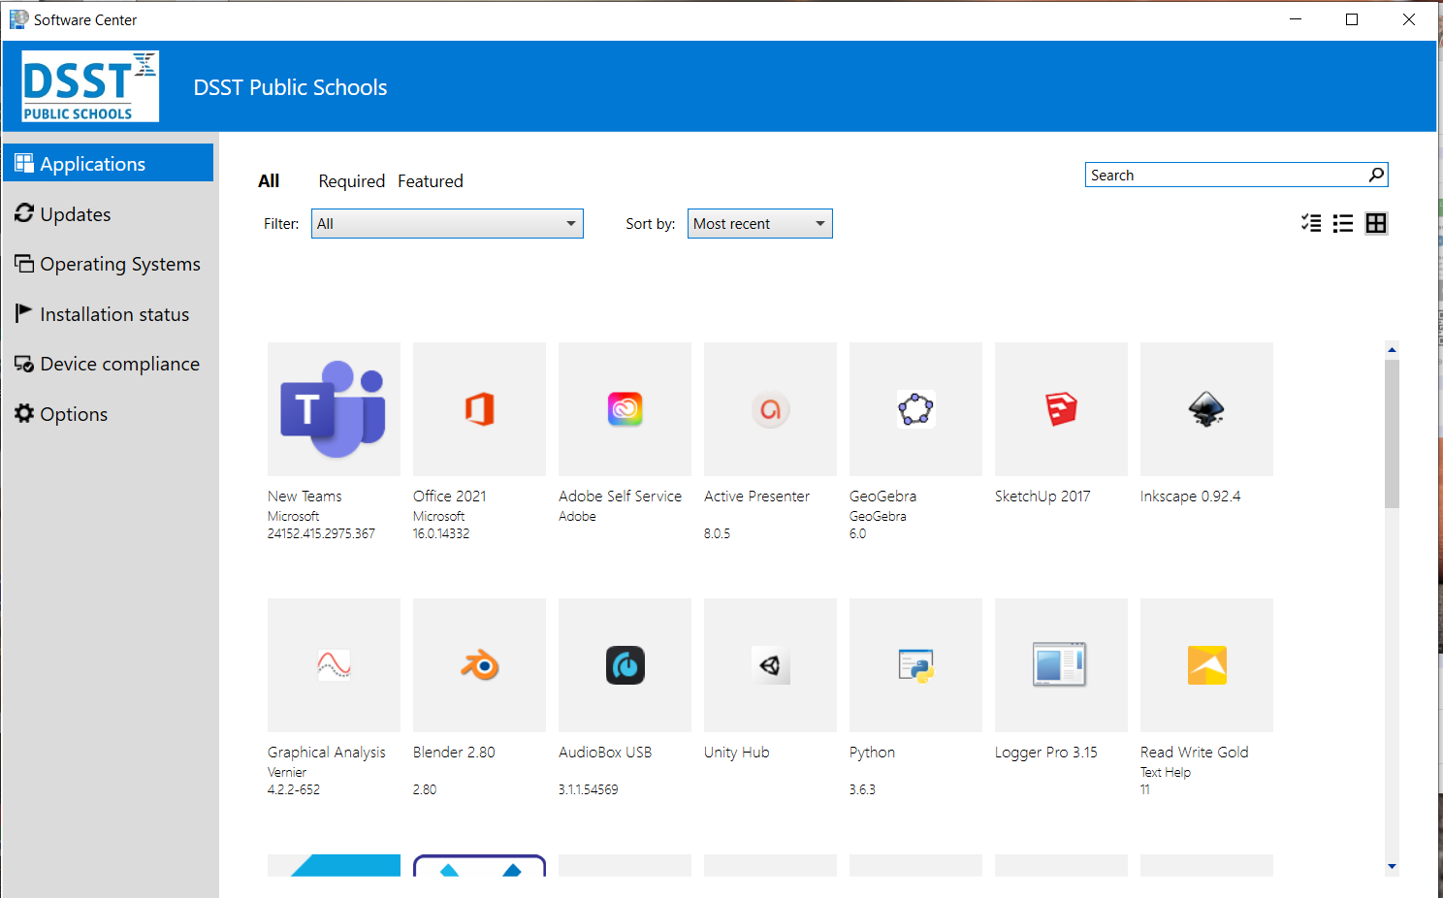This screenshot has height=898, width=1443.
Task: Open the Filter dropdown set to All
Action: coord(447,224)
